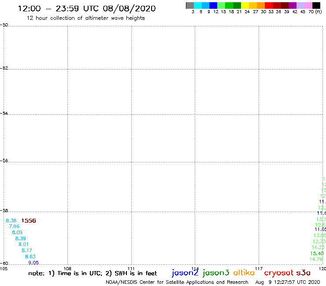Click the wave height value '14.79'

coord(316,259)
